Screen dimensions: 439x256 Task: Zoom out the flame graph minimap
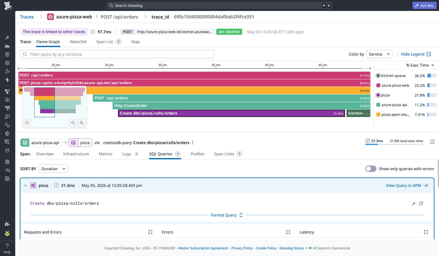tap(73, 123)
